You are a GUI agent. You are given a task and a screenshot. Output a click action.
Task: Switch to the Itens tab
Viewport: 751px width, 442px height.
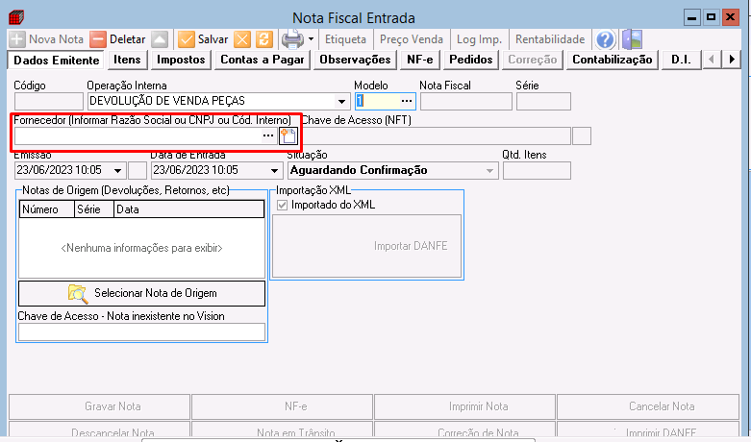tap(127, 60)
